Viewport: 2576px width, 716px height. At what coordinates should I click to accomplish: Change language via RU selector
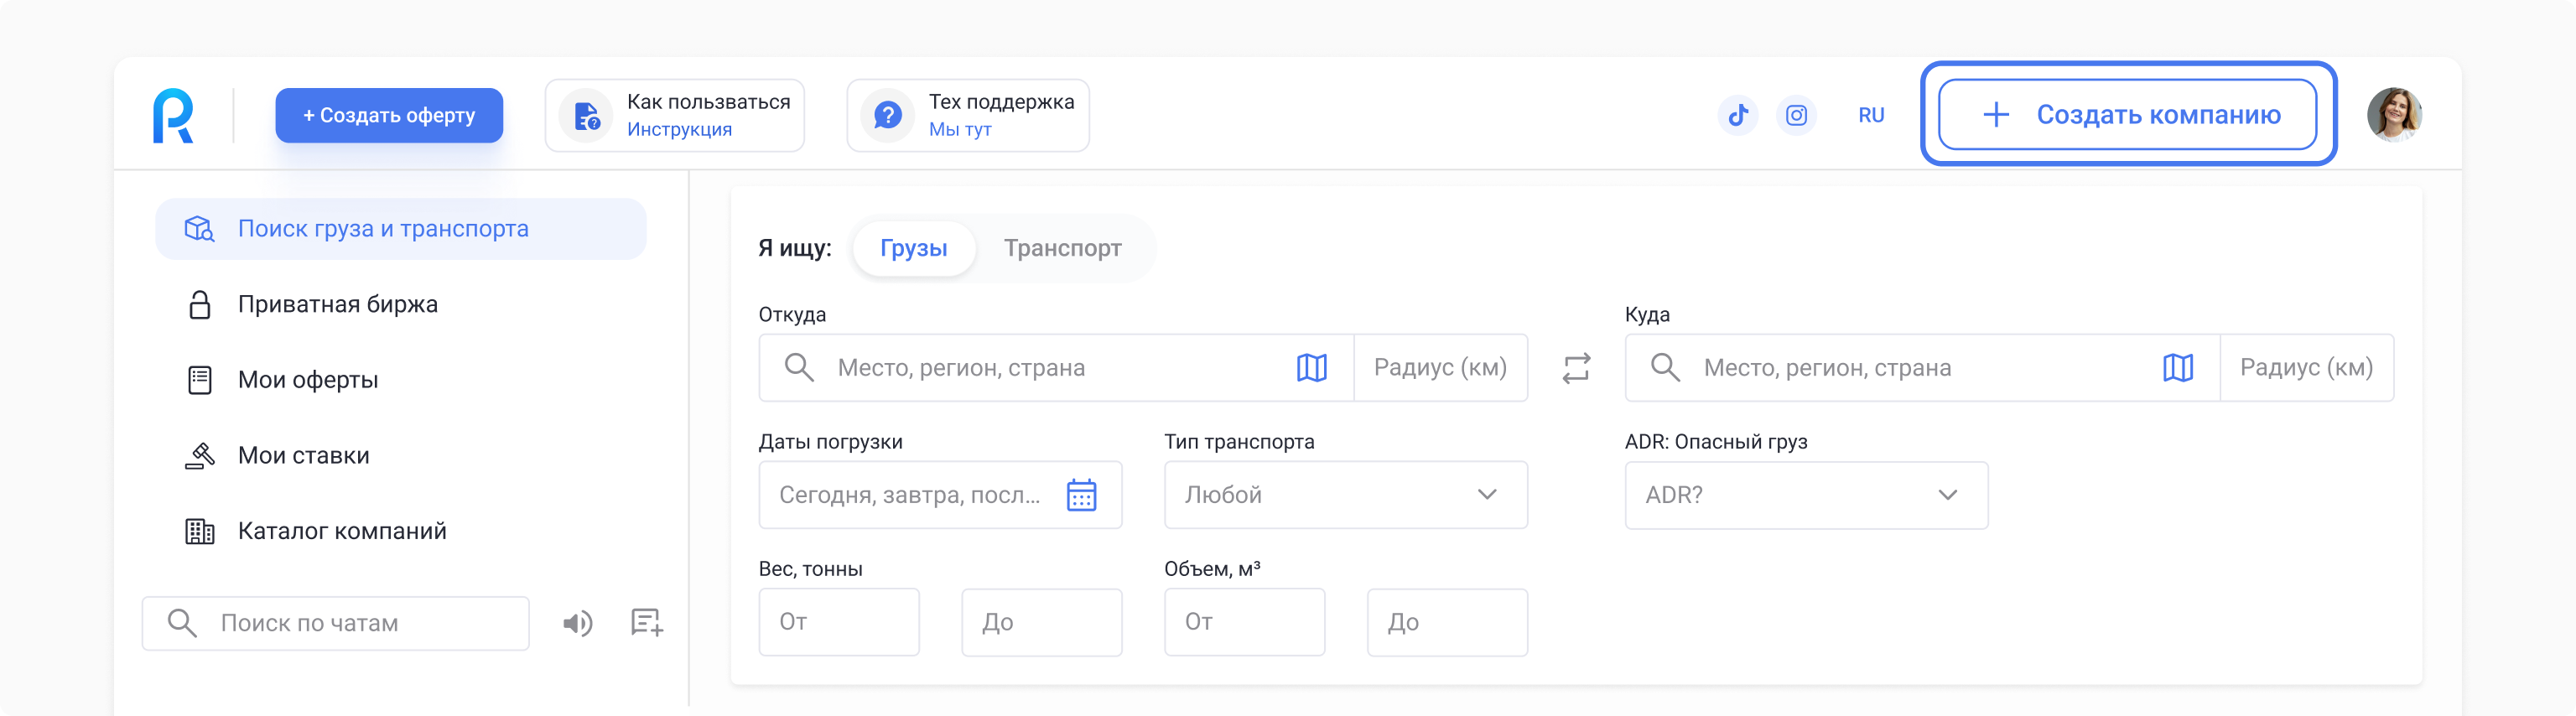1871,115
